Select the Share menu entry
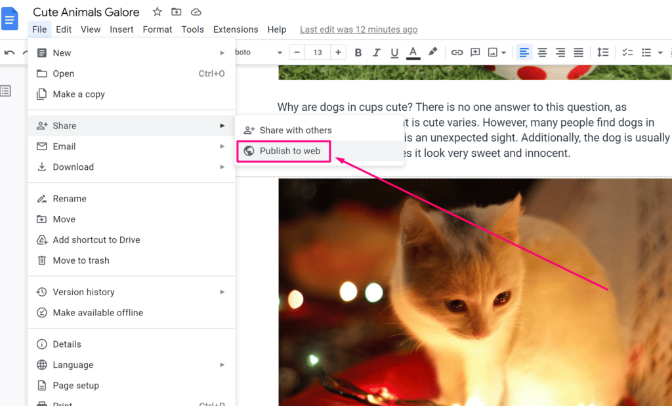This screenshot has height=406, width=672. 131,126
